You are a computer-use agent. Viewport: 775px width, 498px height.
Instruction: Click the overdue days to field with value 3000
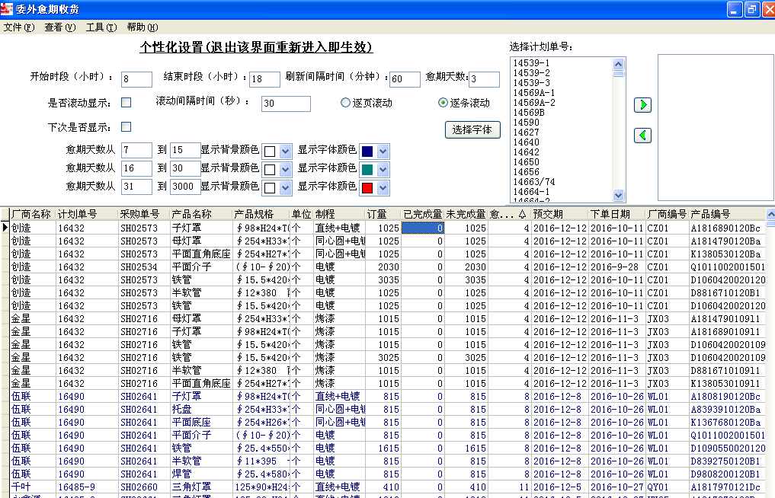coord(185,187)
